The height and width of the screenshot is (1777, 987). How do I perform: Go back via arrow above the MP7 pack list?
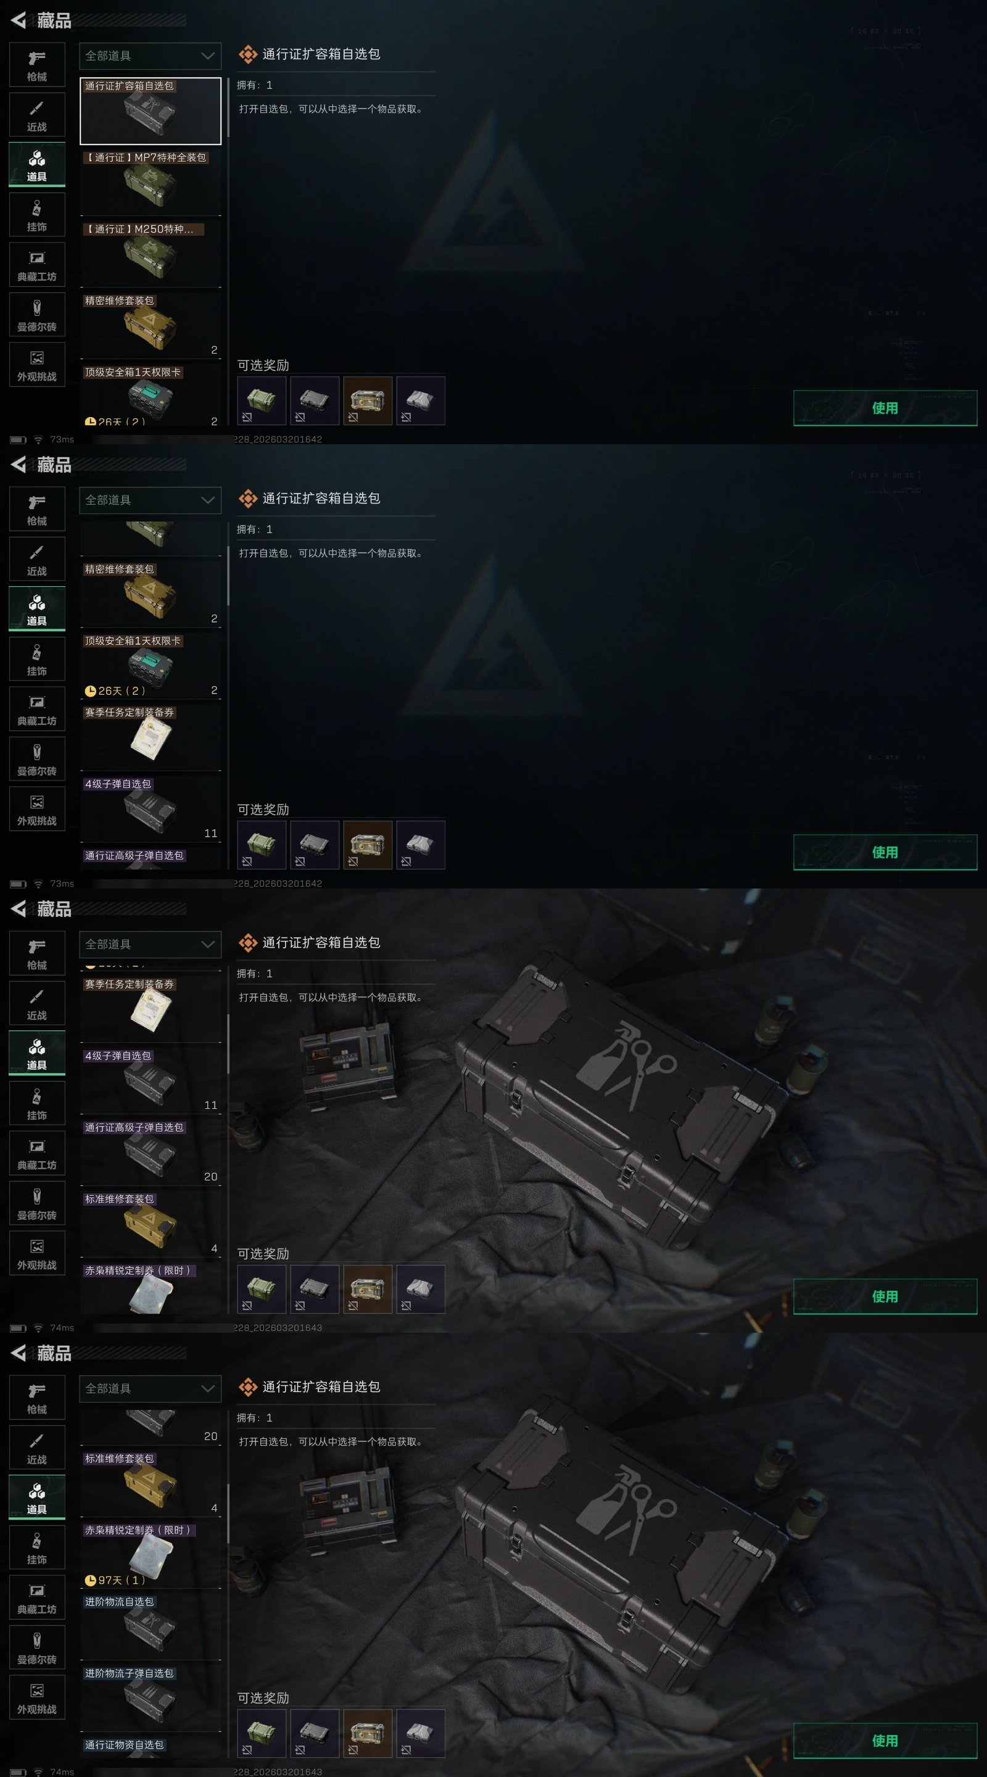pos(19,21)
